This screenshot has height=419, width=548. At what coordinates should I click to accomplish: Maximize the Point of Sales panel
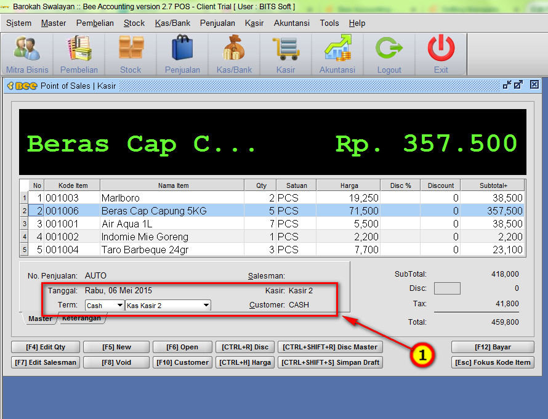(518, 84)
